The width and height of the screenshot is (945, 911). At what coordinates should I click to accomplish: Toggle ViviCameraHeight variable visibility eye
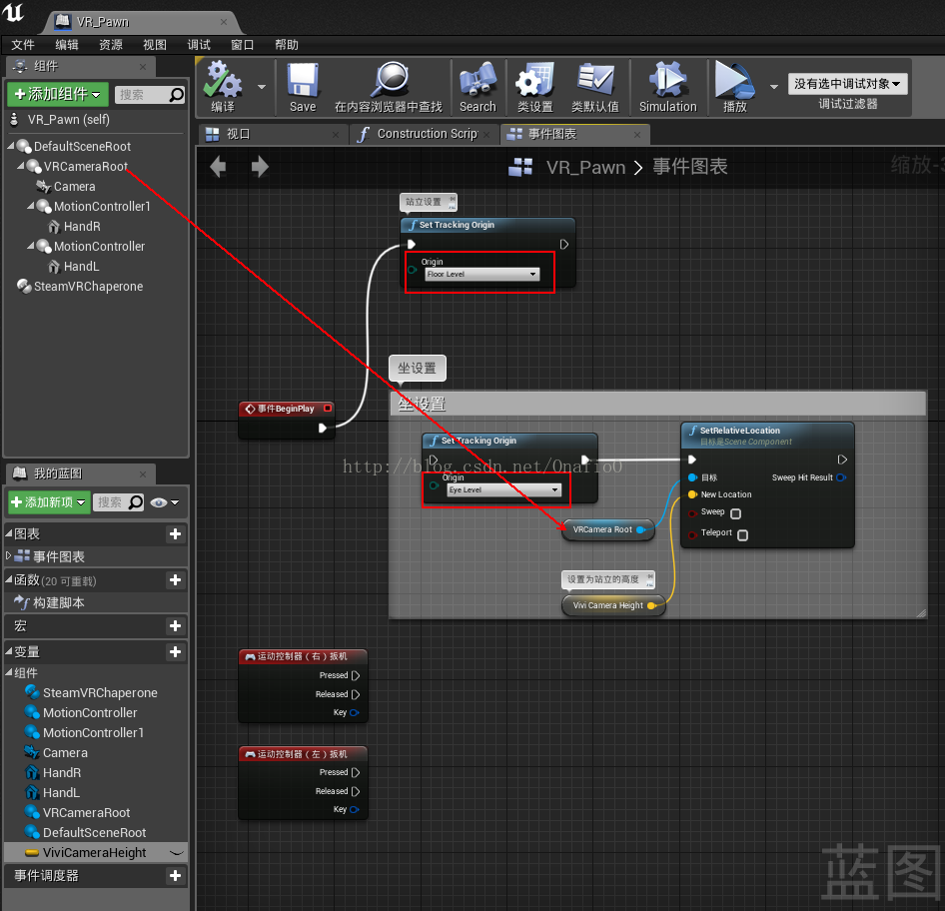177,852
